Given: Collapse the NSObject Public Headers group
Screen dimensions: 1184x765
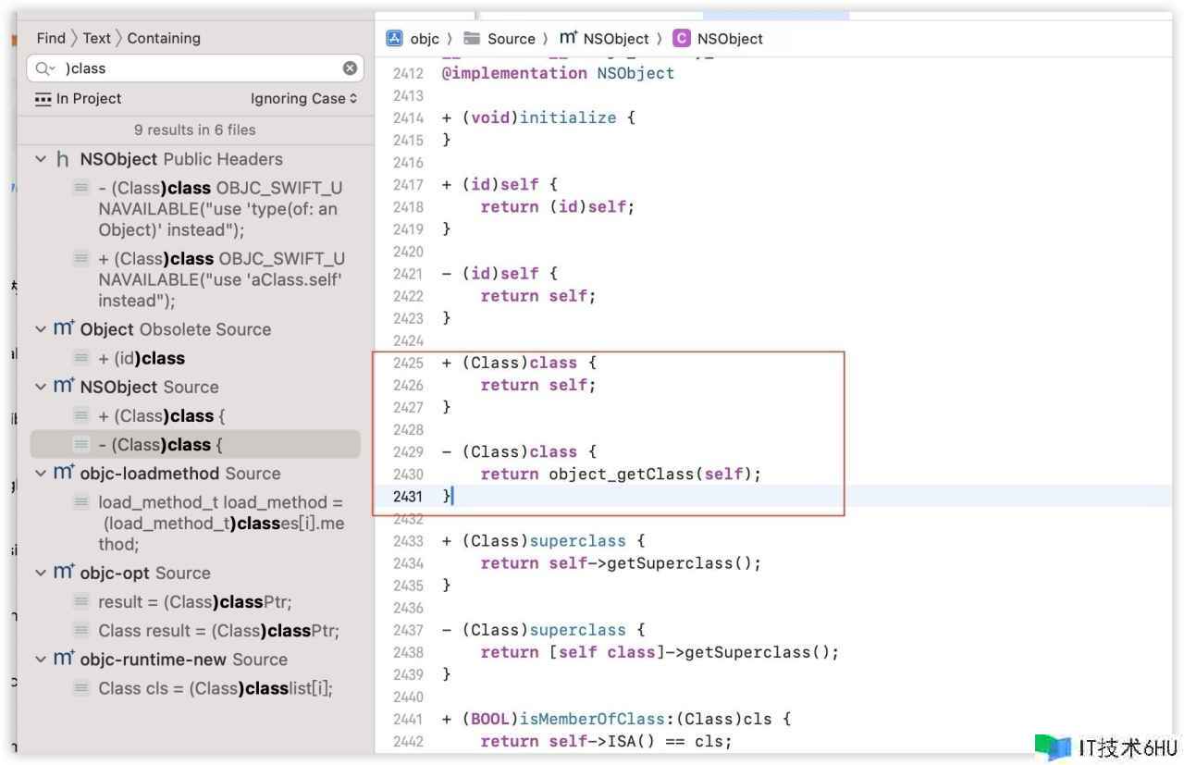Looking at the screenshot, I should 40,159.
